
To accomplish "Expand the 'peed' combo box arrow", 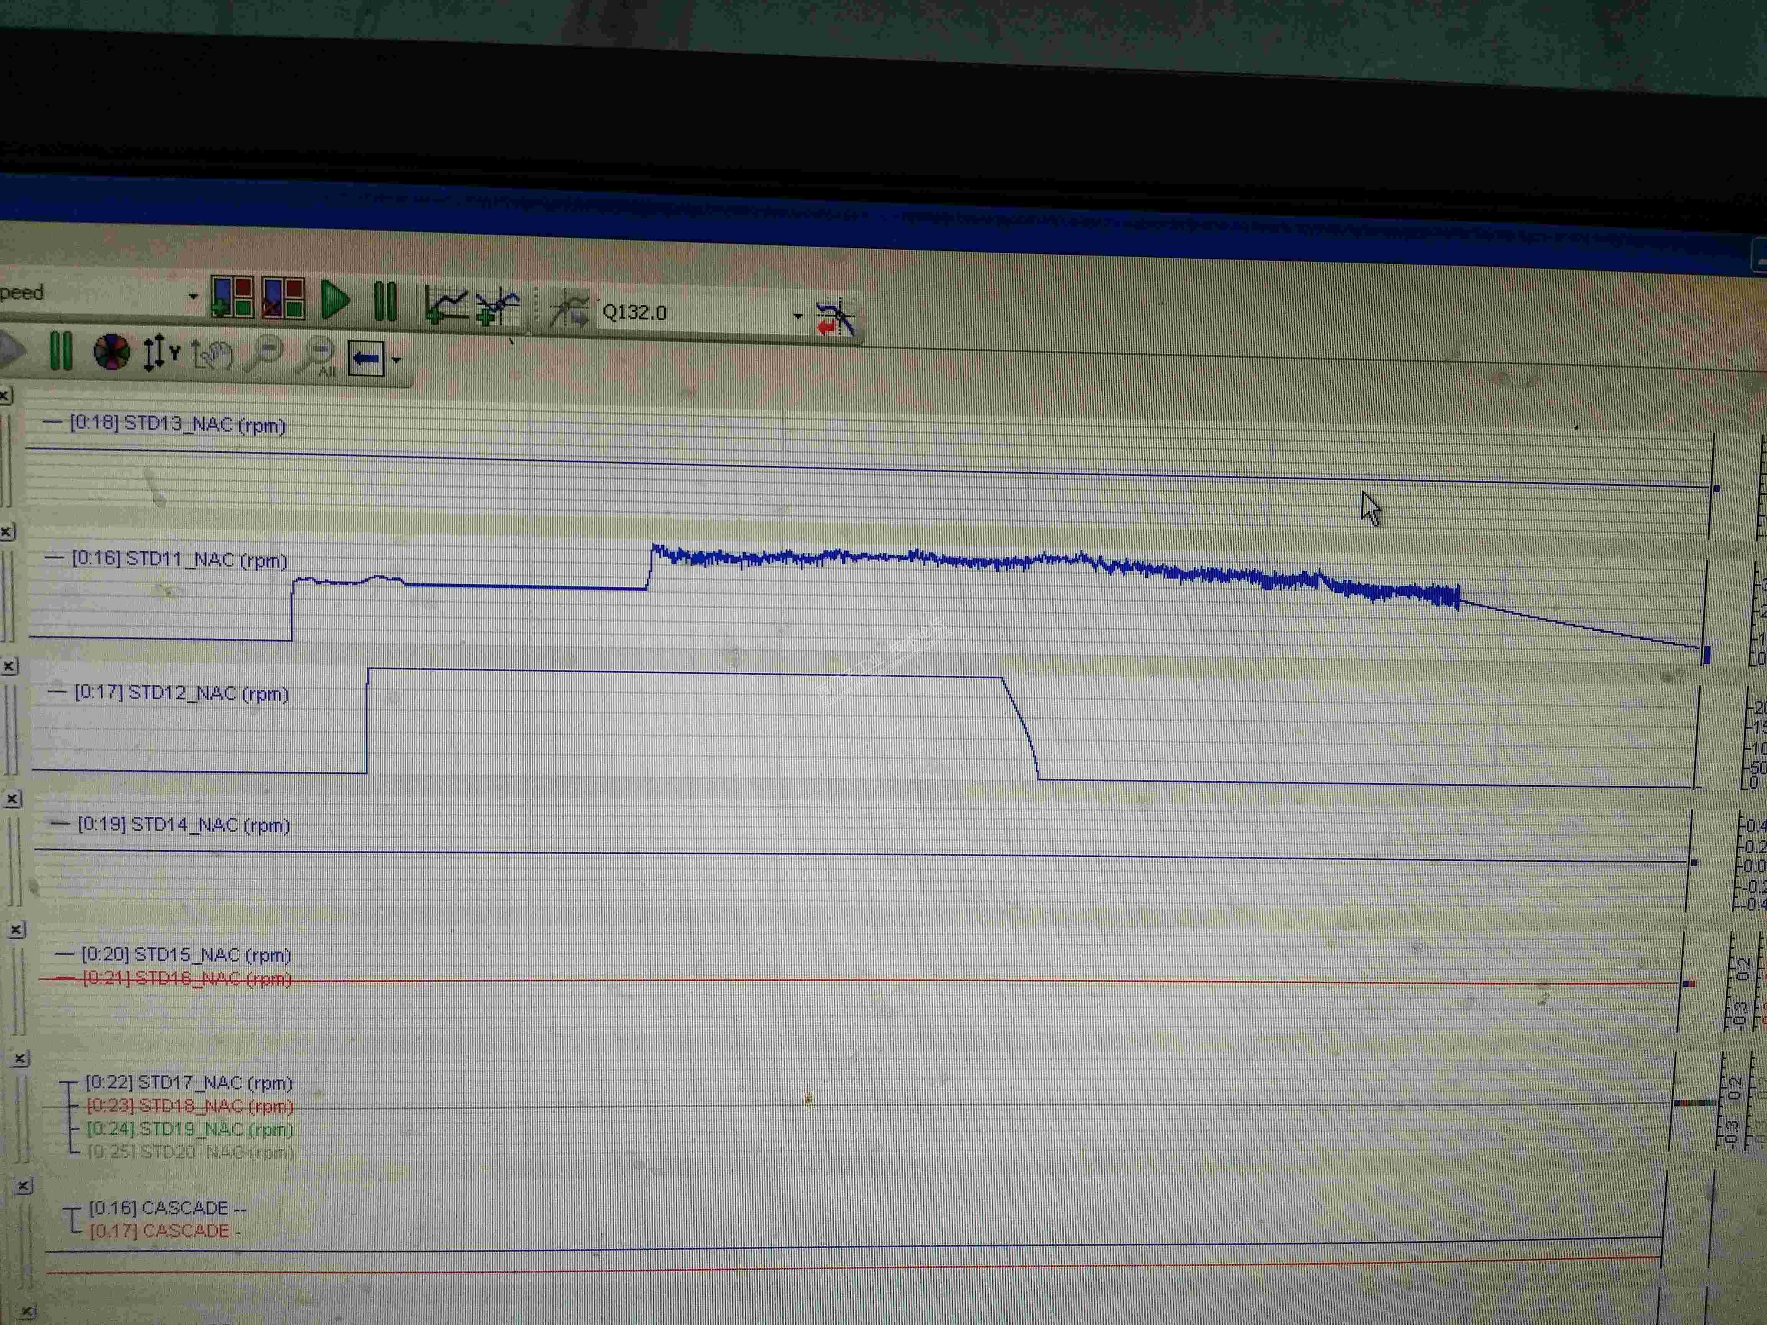I will pos(192,296).
